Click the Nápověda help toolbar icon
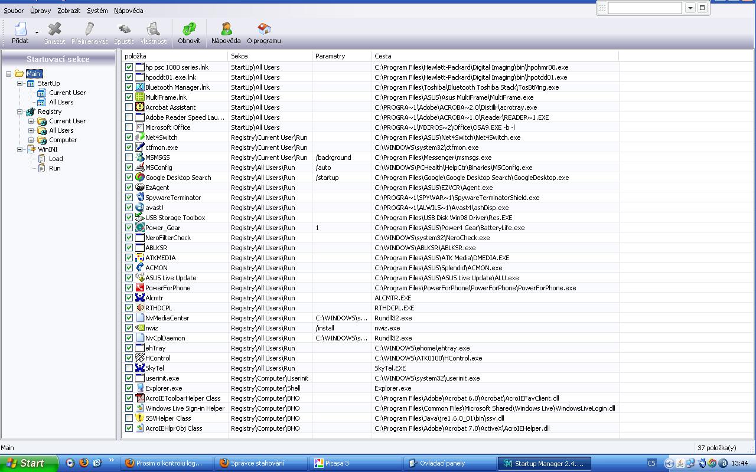The height and width of the screenshot is (472, 756). (x=226, y=33)
